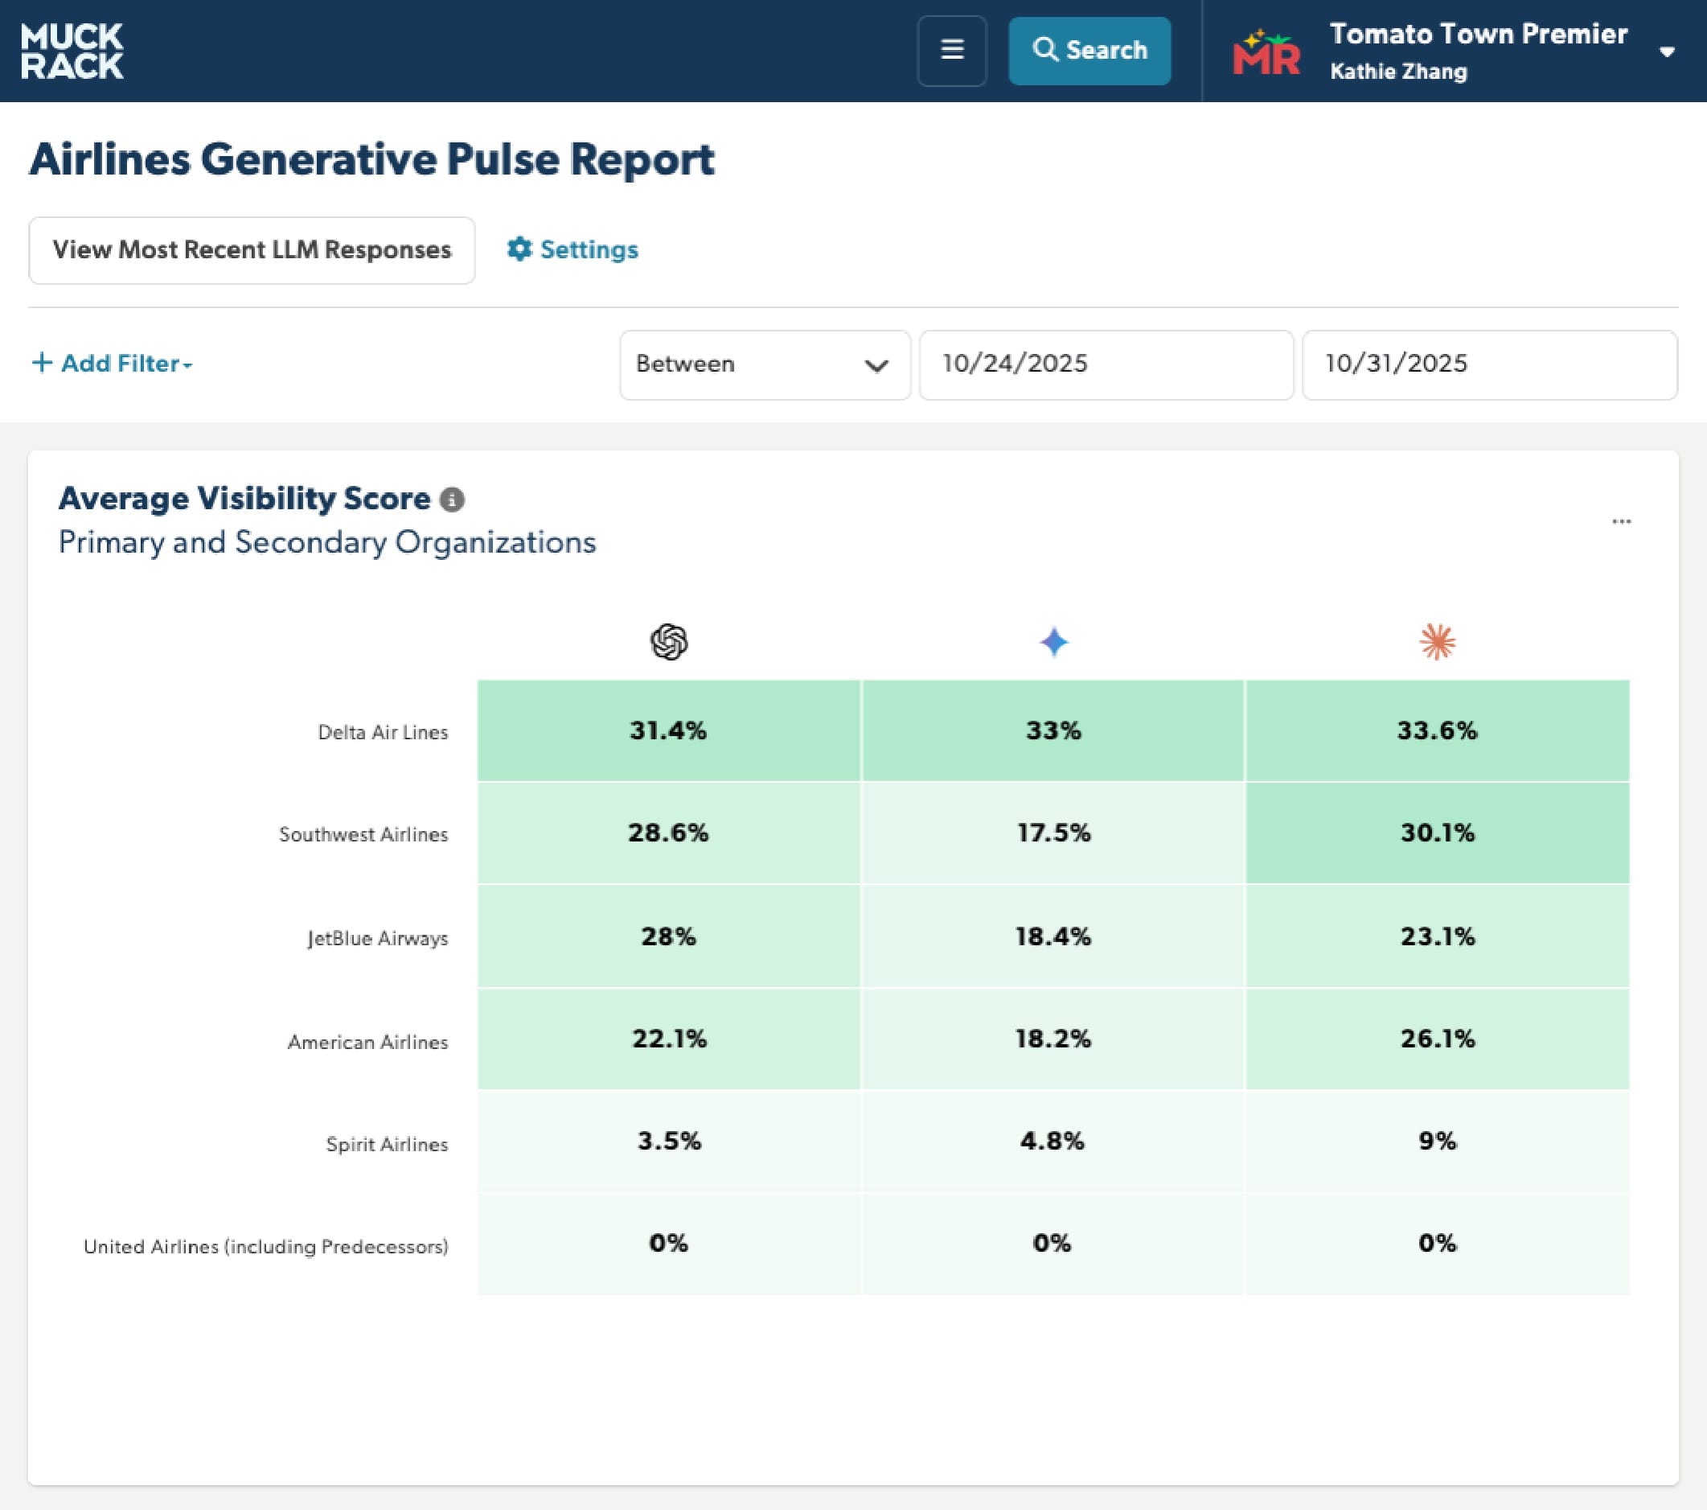Image resolution: width=1707 pixels, height=1510 pixels.
Task: Click the Average Visibility Score info icon
Action: (x=452, y=500)
